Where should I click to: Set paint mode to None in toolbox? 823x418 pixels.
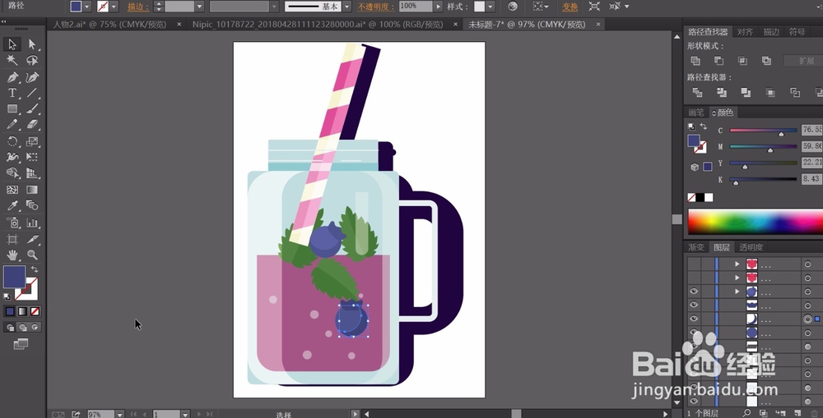pyautogui.click(x=35, y=311)
